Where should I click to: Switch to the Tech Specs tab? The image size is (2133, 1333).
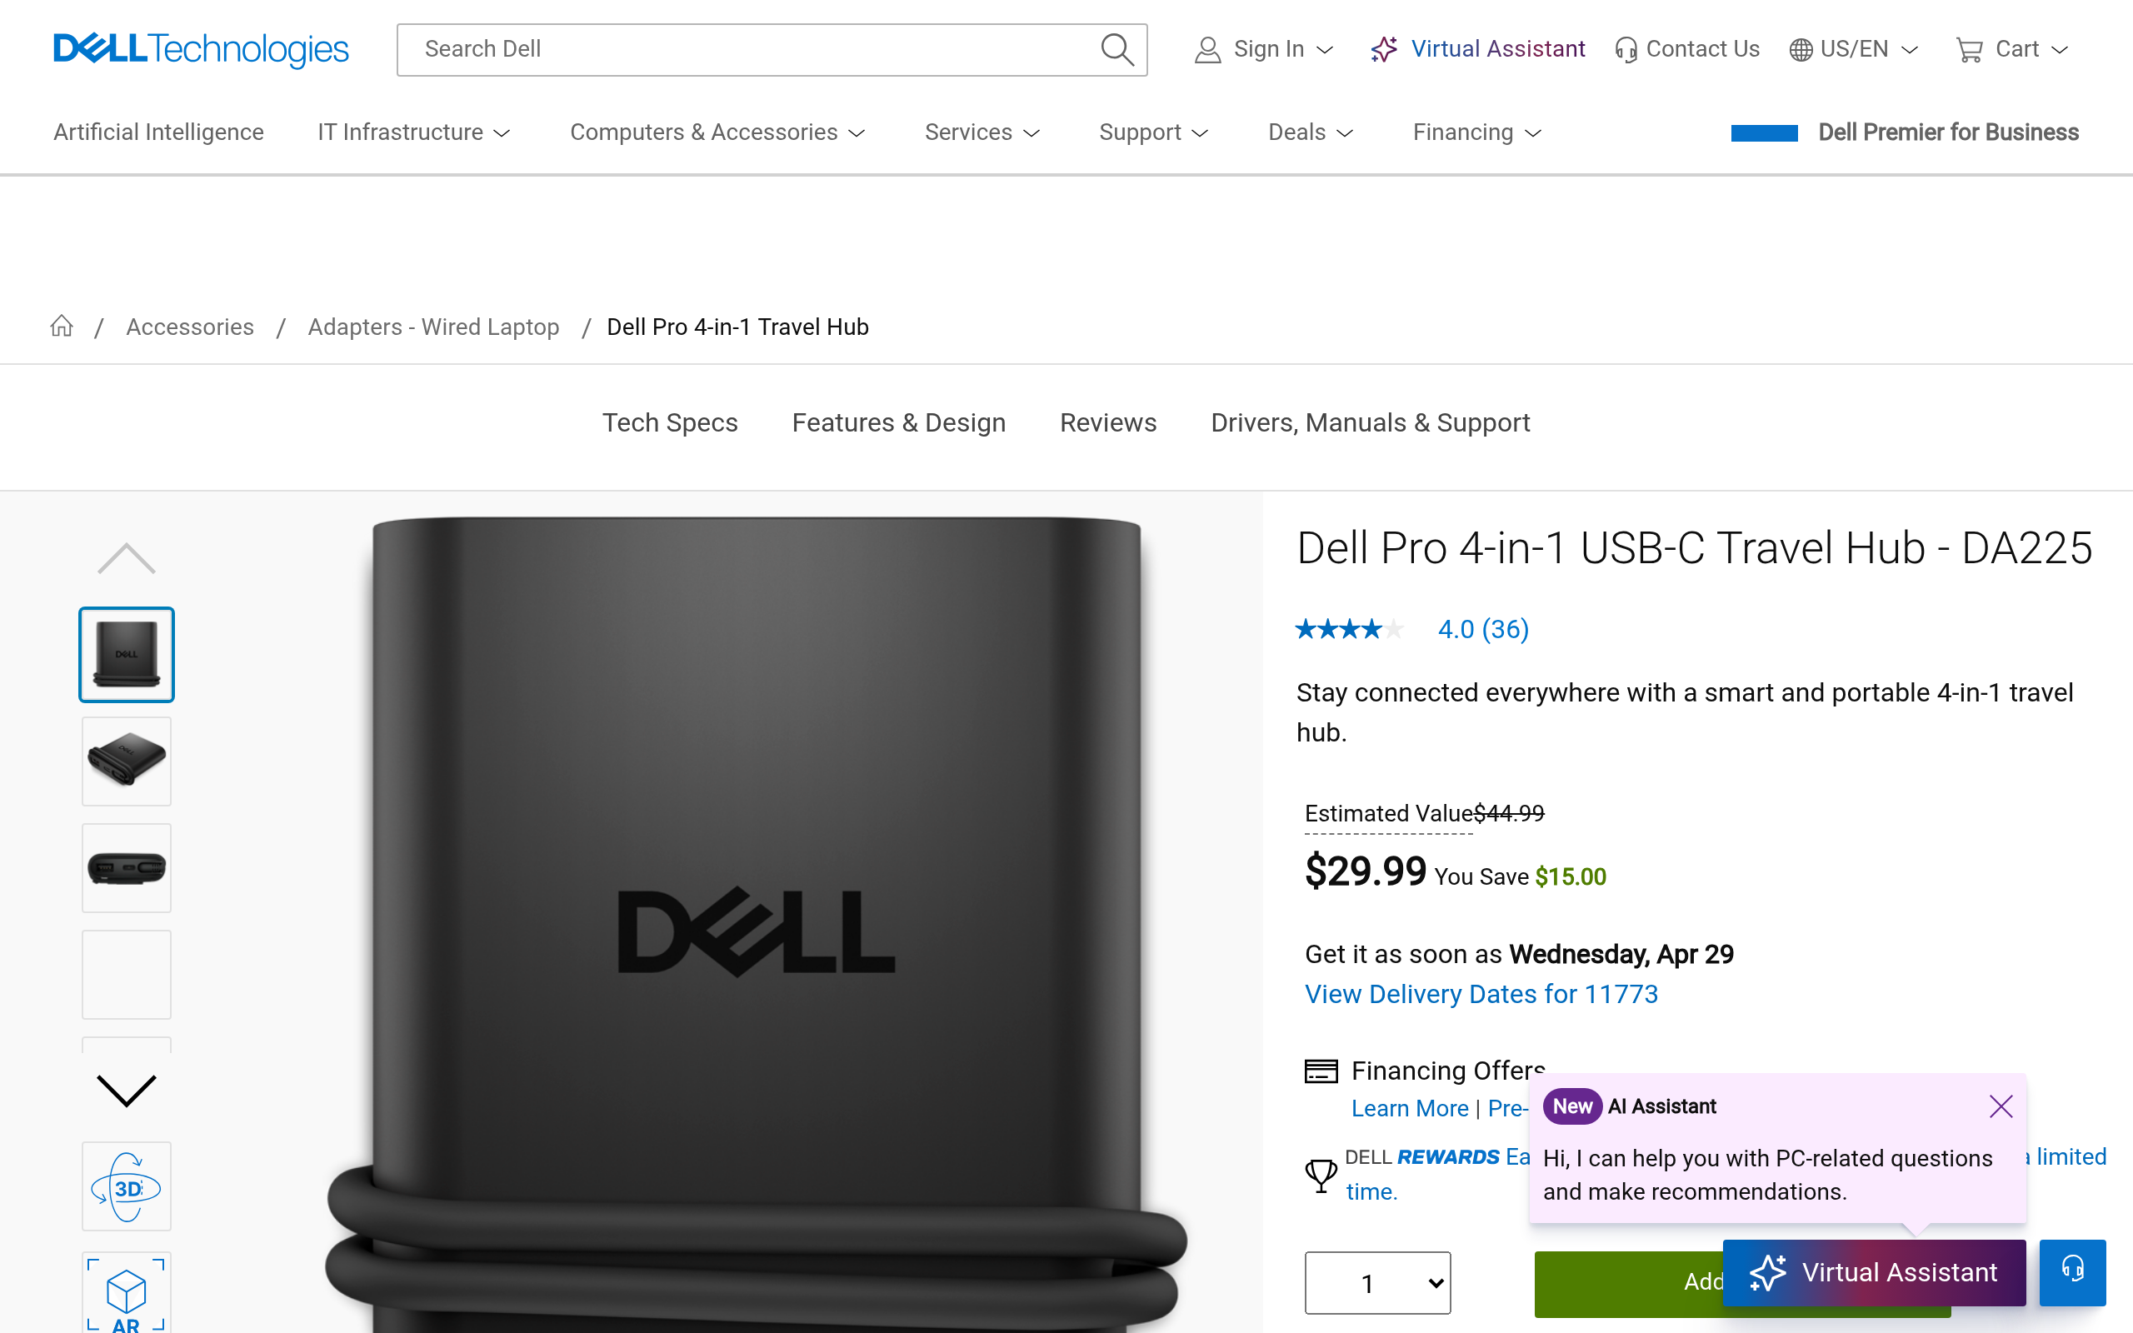coord(670,423)
